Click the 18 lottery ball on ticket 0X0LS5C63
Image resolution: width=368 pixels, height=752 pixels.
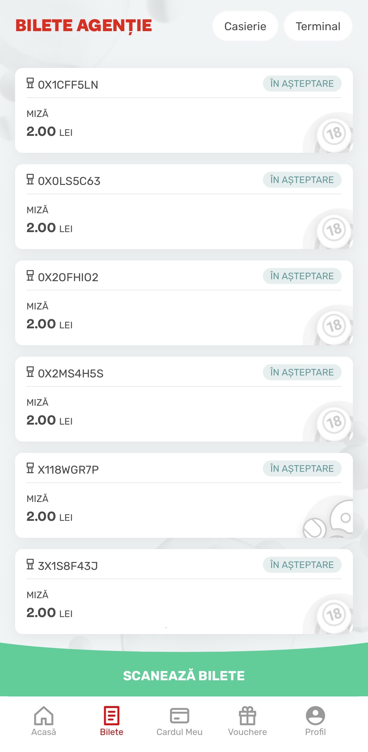[x=334, y=230]
